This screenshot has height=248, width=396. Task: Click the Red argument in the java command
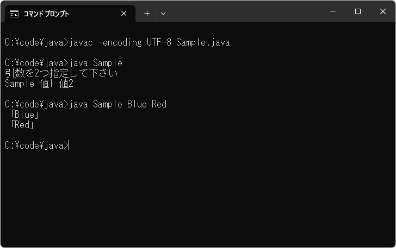159,104
